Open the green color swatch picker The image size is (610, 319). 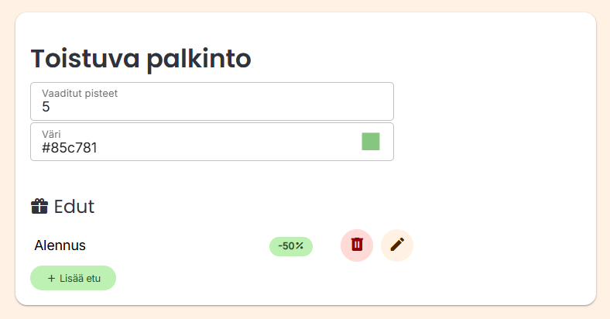click(x=371, y=142)
